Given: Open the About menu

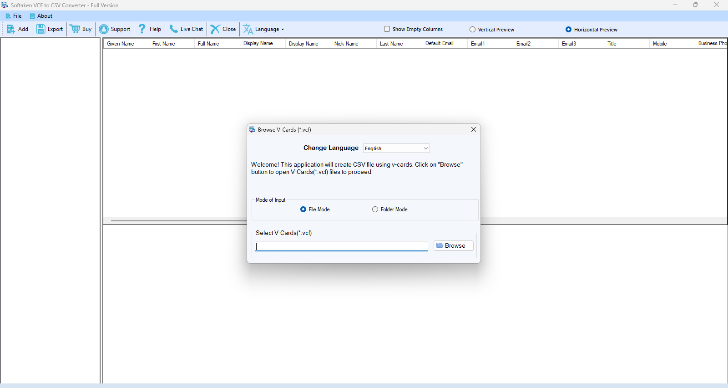Looking at the screenshot, I should [x=41, y=16].
